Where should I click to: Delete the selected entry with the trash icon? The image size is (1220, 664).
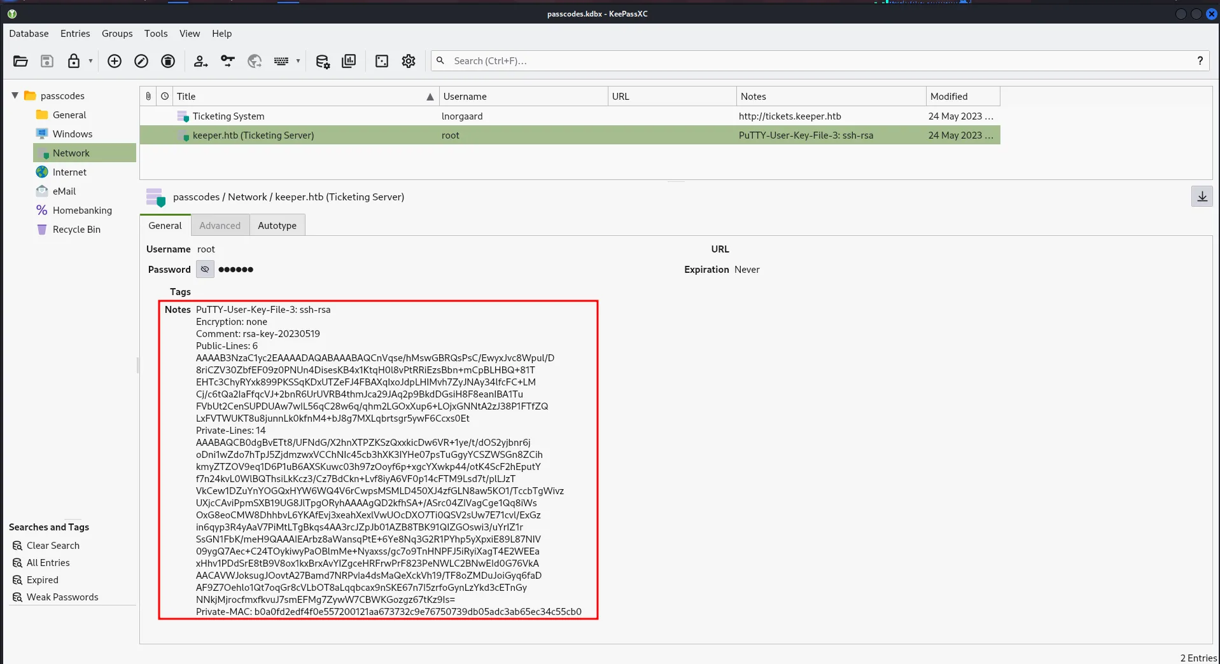point(168,61)
